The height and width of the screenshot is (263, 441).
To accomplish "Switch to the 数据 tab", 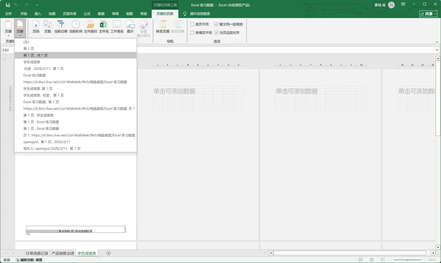I will tap(101, 13).
